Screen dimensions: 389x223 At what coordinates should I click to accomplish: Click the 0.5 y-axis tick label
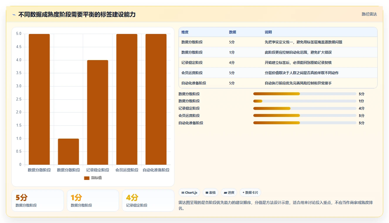point(18,151)
